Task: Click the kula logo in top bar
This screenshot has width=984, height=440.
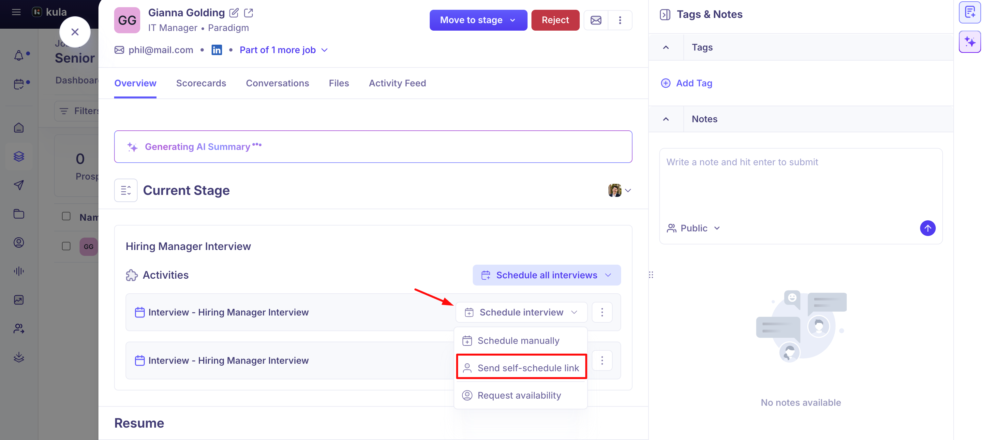Action: point(49,12)
